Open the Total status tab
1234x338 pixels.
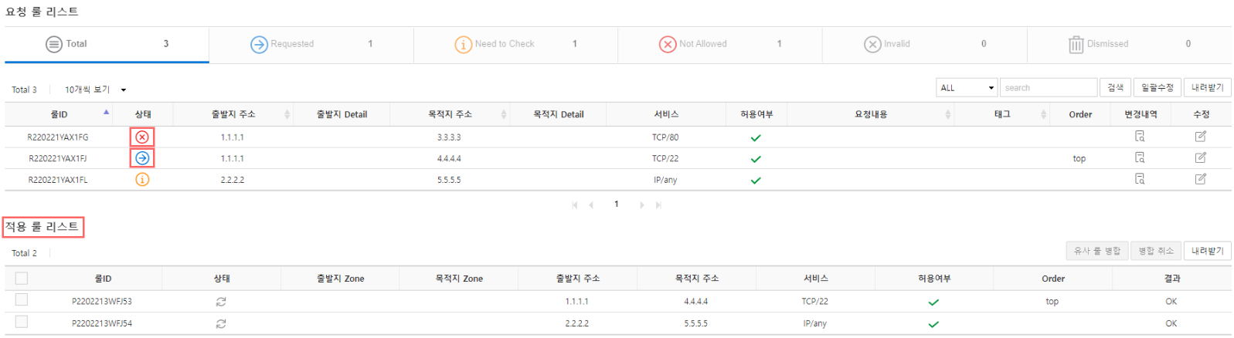tap(107, 45)
